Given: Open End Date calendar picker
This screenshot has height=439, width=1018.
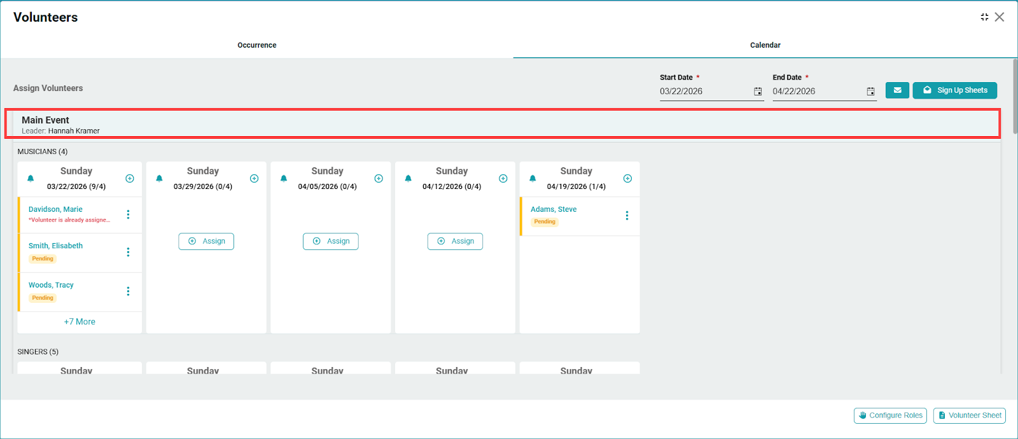Looking at the screenshot, I should click(870, 92).
